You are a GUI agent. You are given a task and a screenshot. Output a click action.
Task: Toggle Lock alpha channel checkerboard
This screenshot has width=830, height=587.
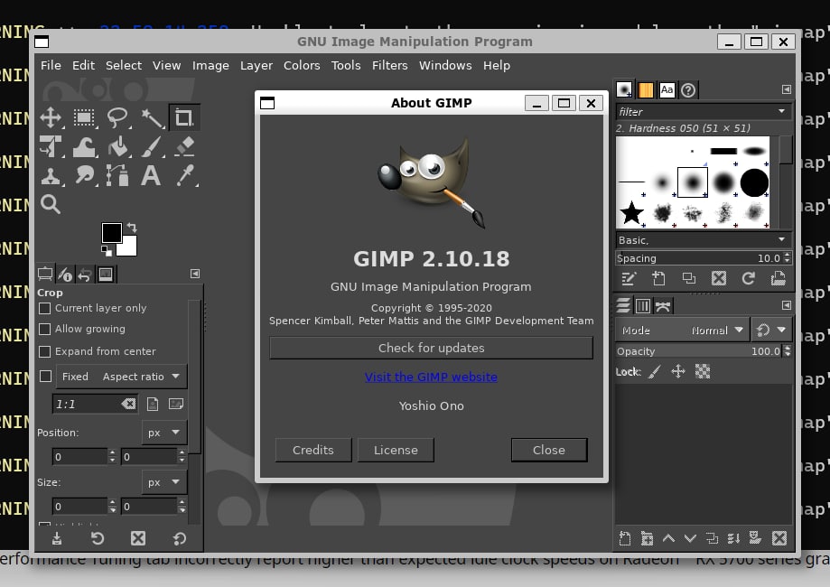pyautogui.click(x=703, y=371)
